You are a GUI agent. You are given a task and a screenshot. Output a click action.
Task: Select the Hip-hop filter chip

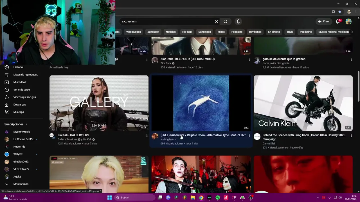(187, 32)
